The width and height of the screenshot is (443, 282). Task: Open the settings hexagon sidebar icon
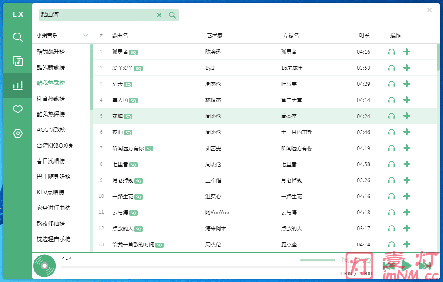point(18,133)
